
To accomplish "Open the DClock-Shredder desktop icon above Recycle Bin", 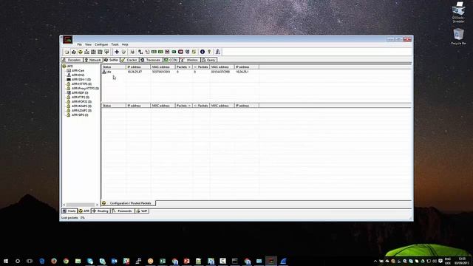I will [x=458, y=12].
